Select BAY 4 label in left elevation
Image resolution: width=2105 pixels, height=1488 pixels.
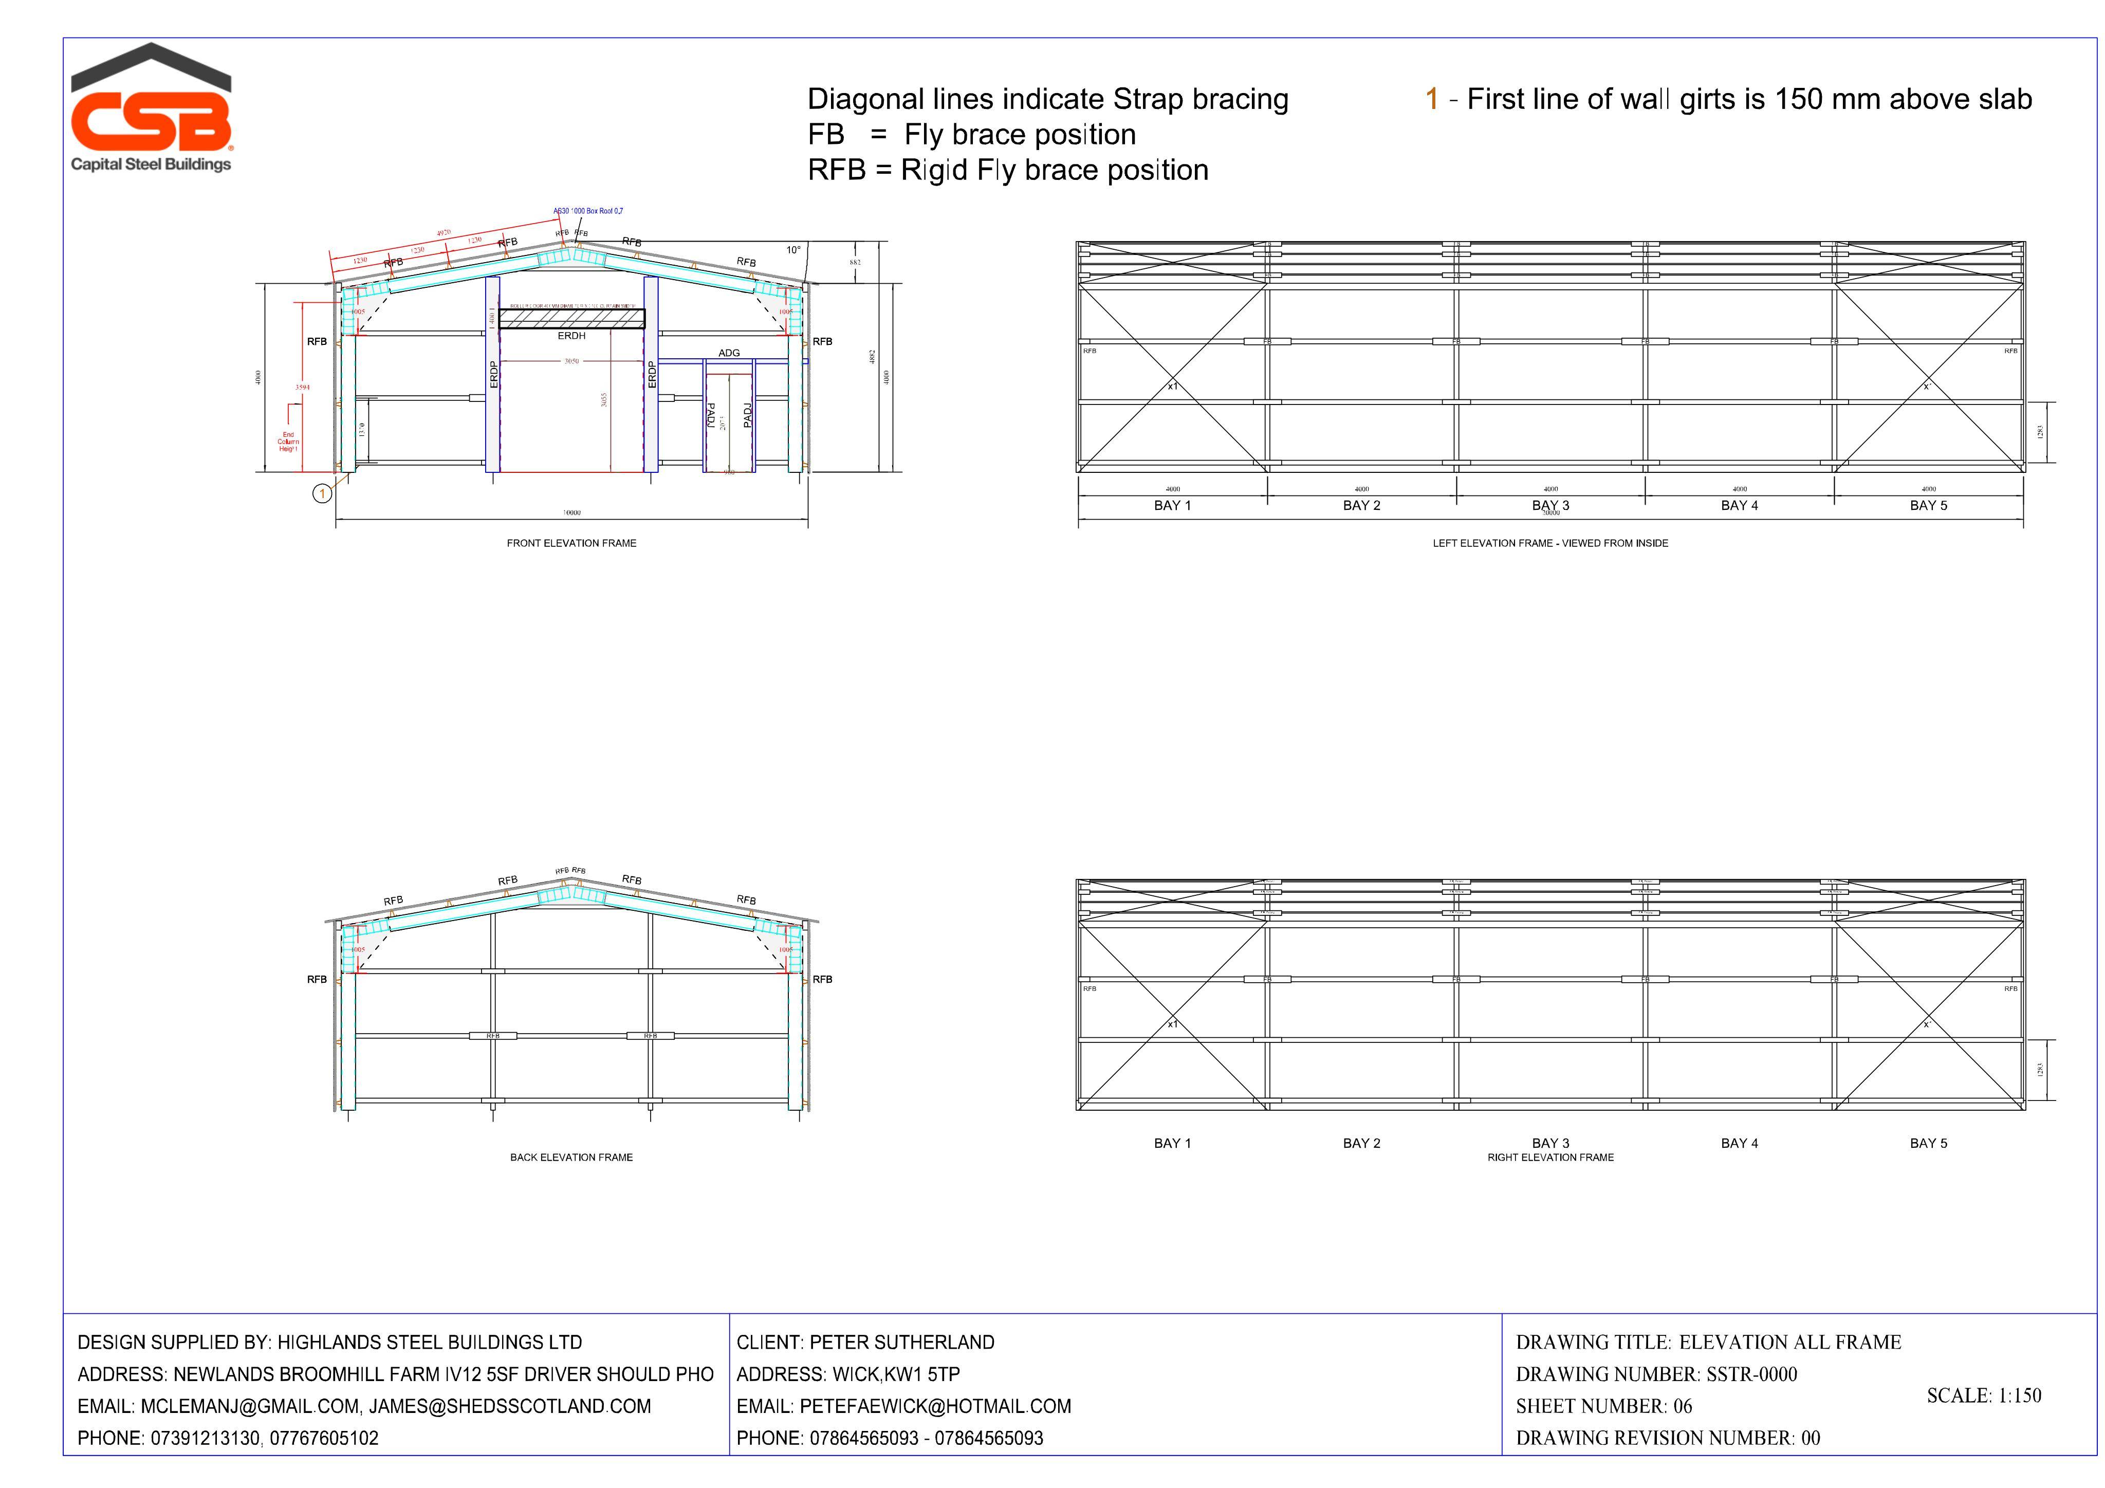1739,506
